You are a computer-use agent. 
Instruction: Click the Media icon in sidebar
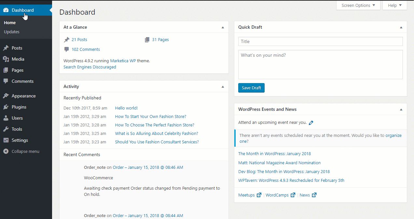click(x=6, y=59)
